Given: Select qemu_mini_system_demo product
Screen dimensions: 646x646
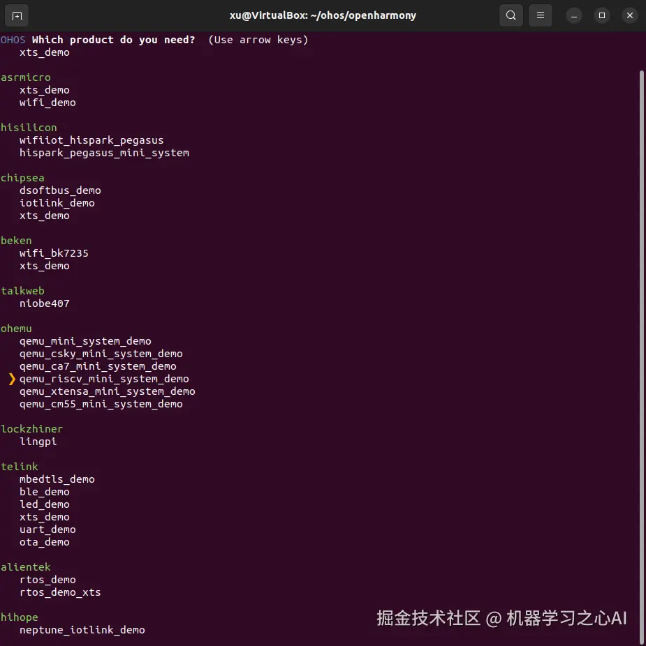Looking at the screenshot, I should (85, 341).
